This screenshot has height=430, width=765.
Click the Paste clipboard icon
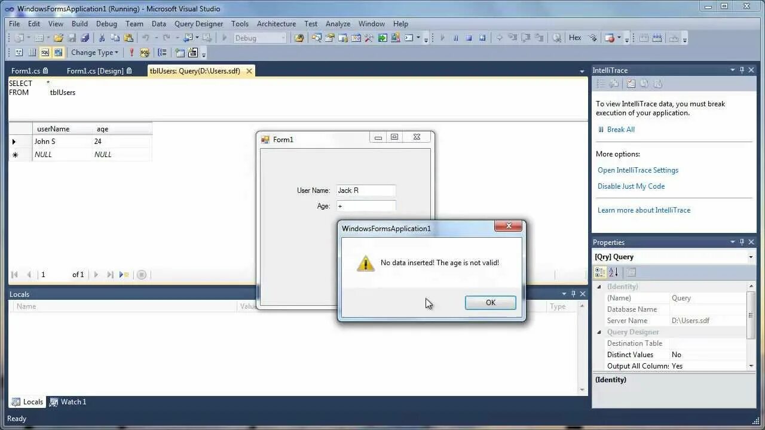coord(128,38)
